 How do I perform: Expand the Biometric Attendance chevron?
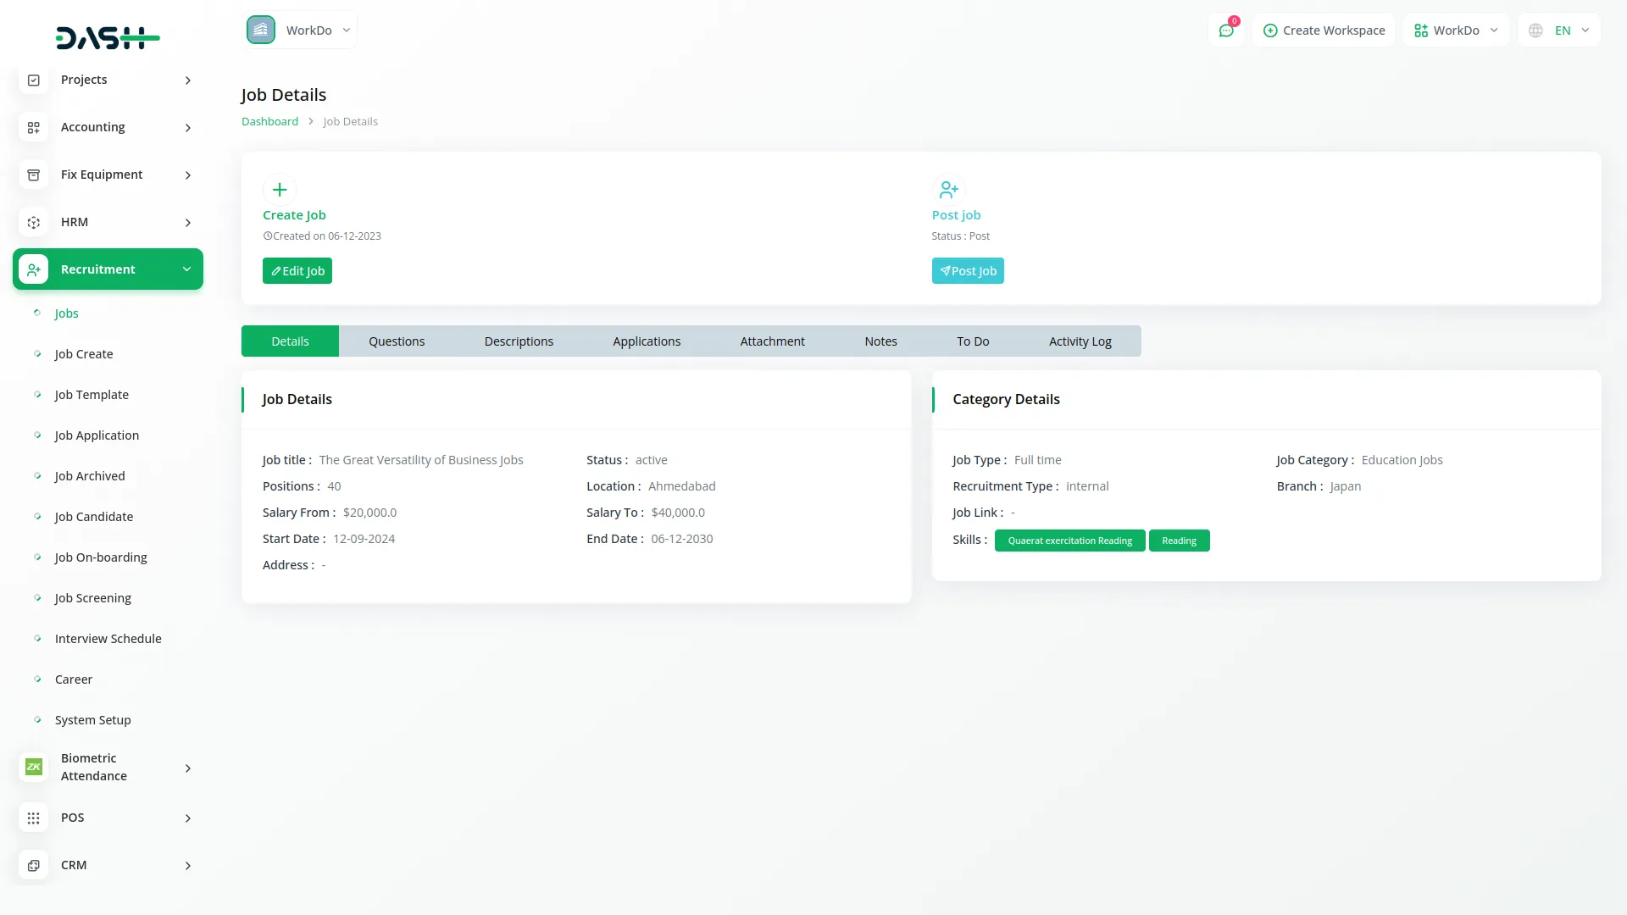(x=188, y=768)
